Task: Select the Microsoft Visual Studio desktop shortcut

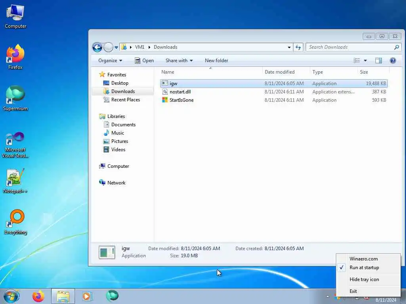Action: [15, 145]
